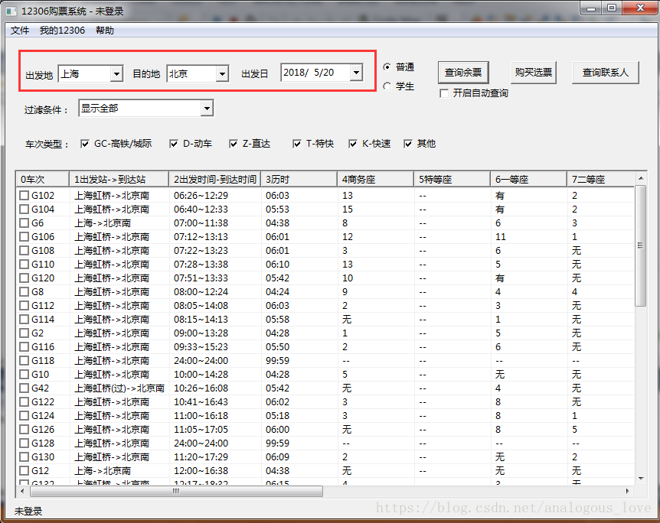Open the 文件 menu
The image size is (660, 523).
click(20, 31)
